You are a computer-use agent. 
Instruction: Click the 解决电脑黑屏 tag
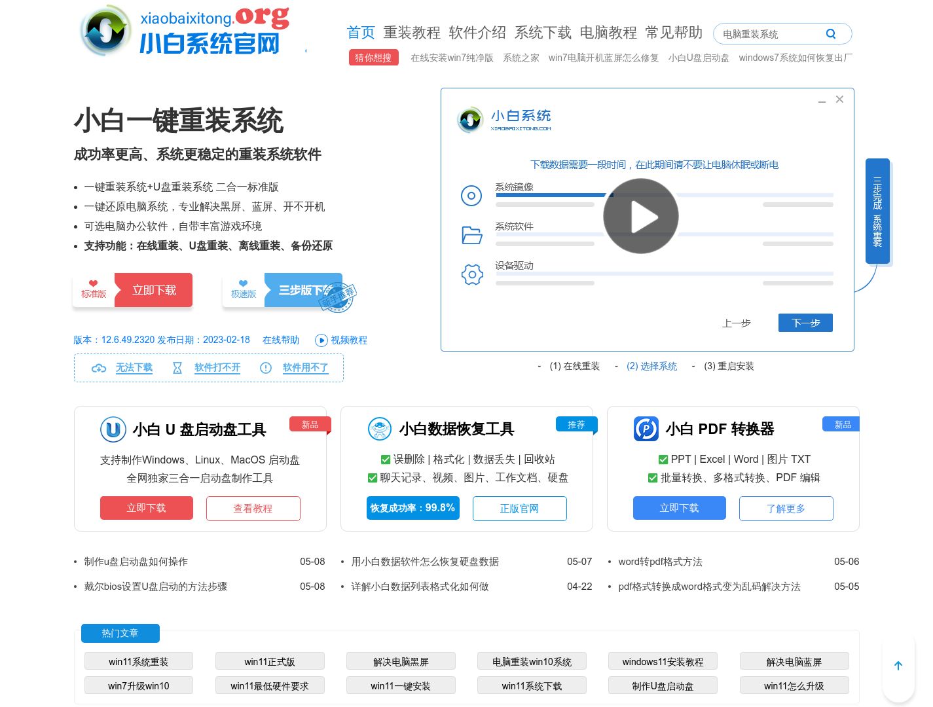point(401,661)
